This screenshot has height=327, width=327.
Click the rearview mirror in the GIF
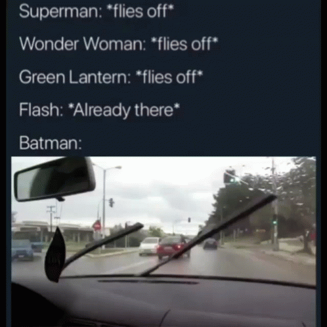(x=54, y=179)
